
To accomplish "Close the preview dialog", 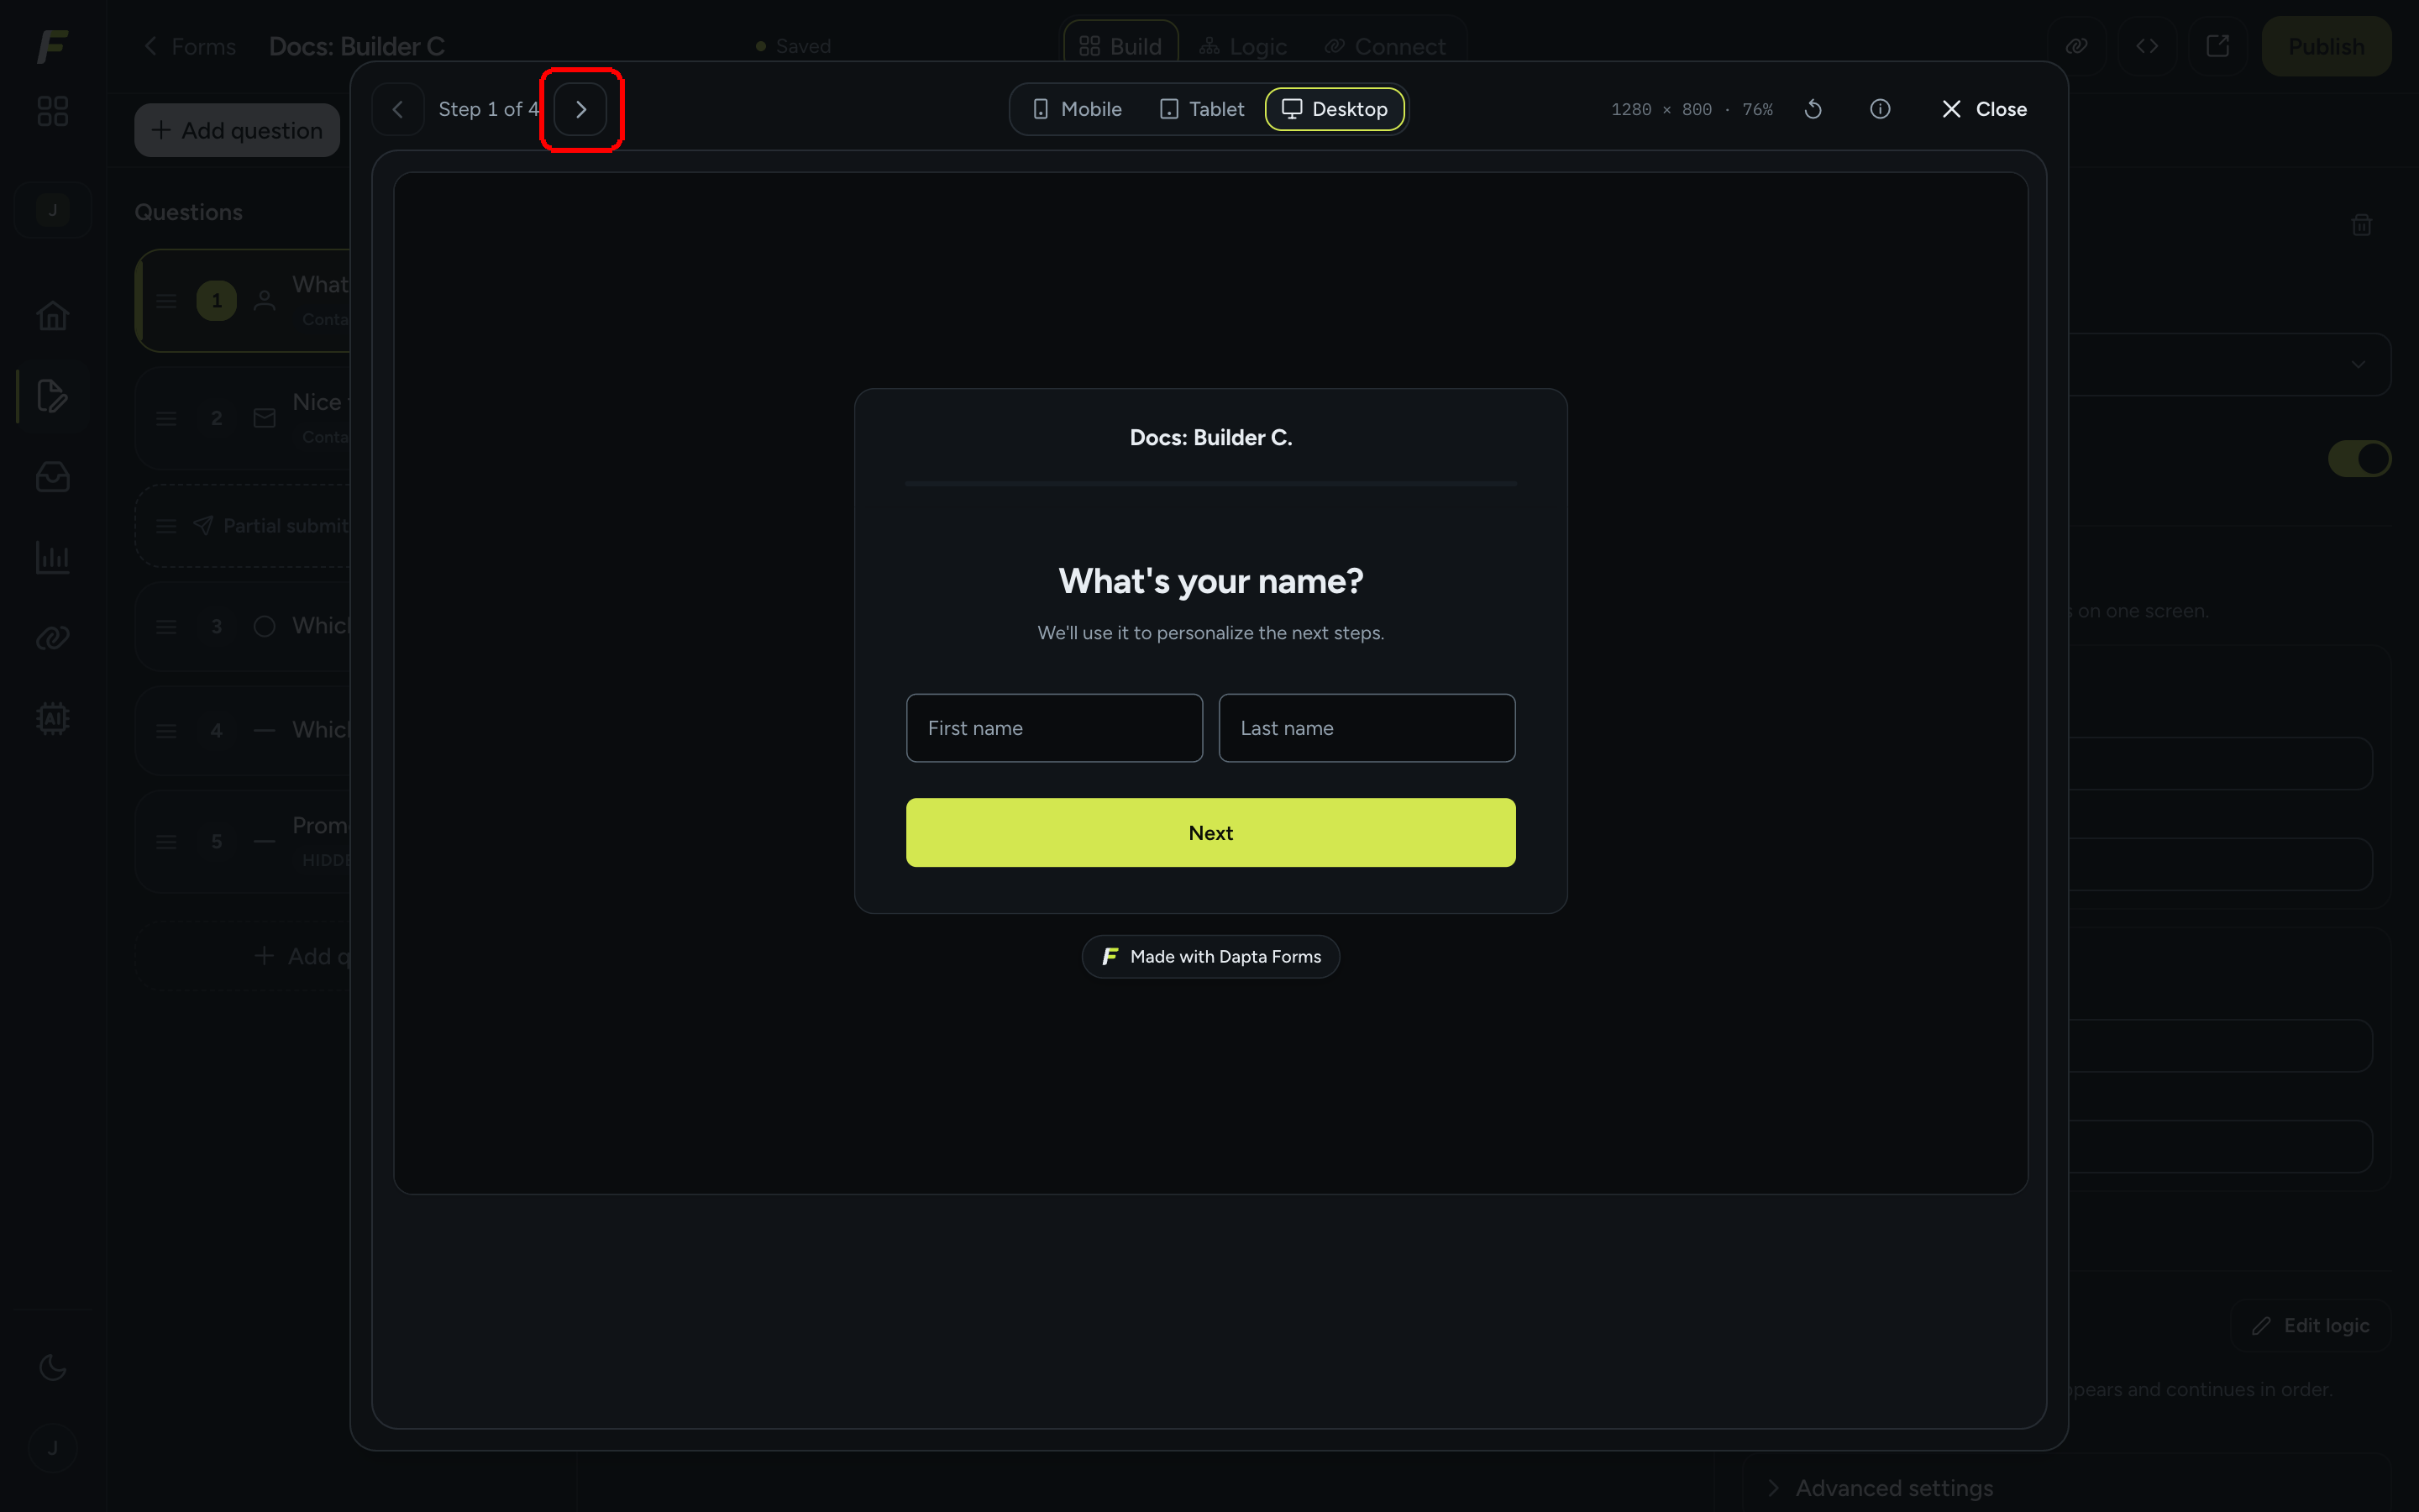I will [1984, 109].
